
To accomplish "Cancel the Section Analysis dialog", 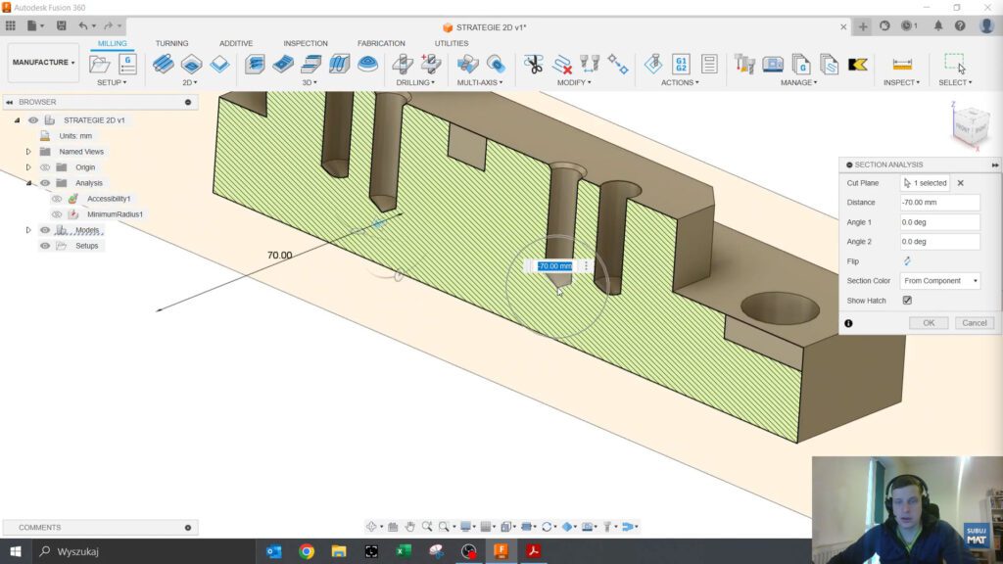I will (974, 323).
